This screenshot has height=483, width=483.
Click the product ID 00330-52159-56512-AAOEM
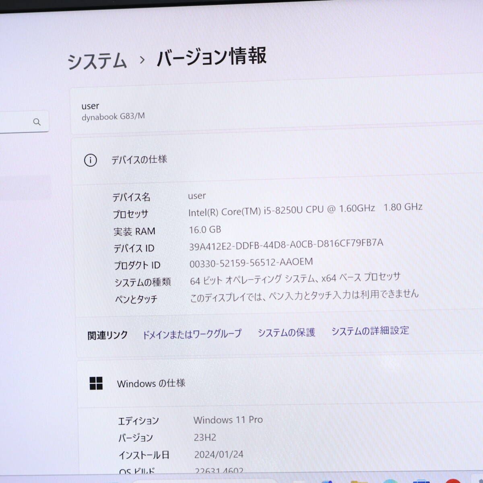(251, 263)
